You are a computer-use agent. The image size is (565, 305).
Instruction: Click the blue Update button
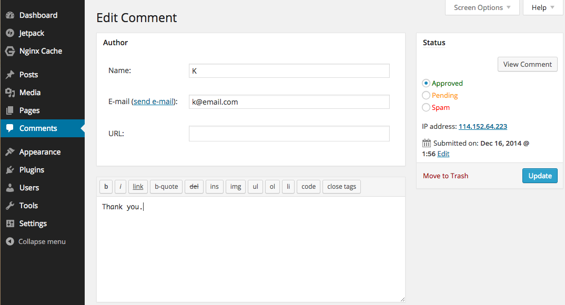540,176
